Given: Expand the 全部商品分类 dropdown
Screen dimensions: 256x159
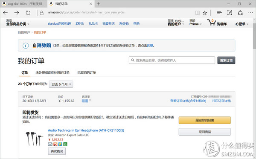Looking at the screenshot, I should pyautogui.click(x=17, y=23).
